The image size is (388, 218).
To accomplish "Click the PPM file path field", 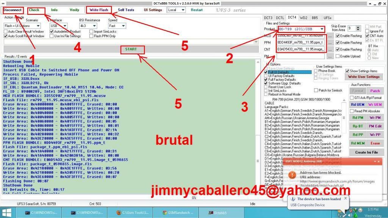I will (300, 42).
